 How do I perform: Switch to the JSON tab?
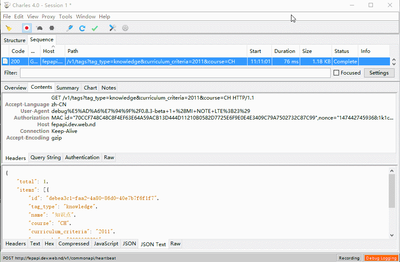point(129,243)
